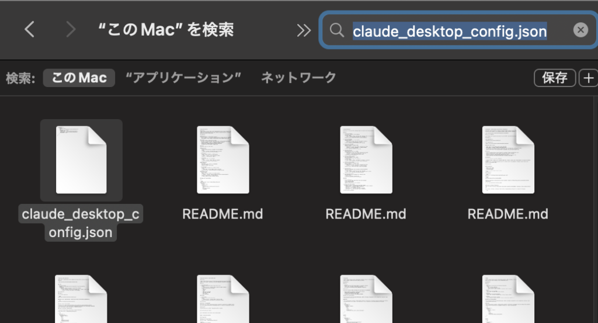Select the このMac search scope
This screenshot has height=323, width=598.
pos(79,78)
